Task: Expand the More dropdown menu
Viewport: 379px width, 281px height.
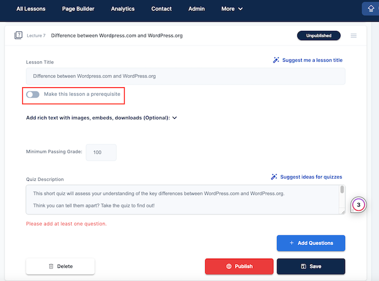Action: [232, 9]
